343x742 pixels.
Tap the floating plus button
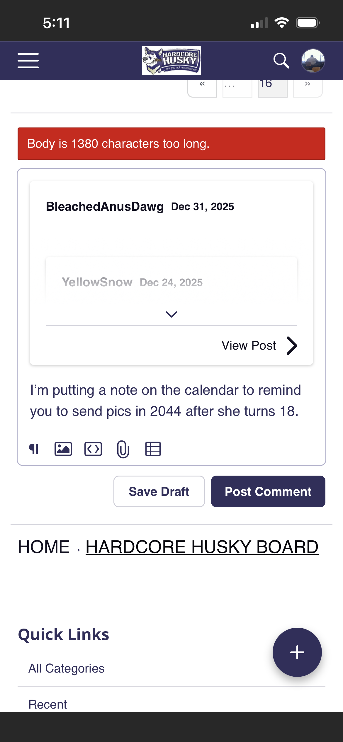coord(297,652)
